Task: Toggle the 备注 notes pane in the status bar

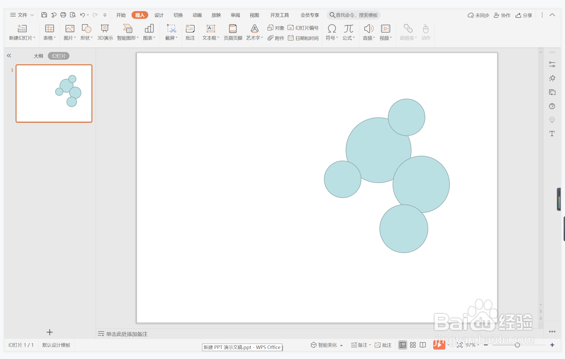Action: (x=359, y=345)
